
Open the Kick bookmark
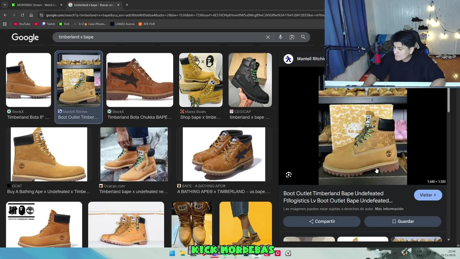64,24
